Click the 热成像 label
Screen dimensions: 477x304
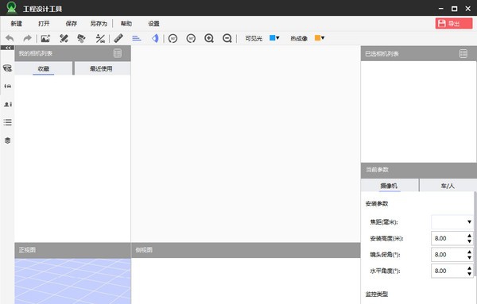(x=299, y=39)
